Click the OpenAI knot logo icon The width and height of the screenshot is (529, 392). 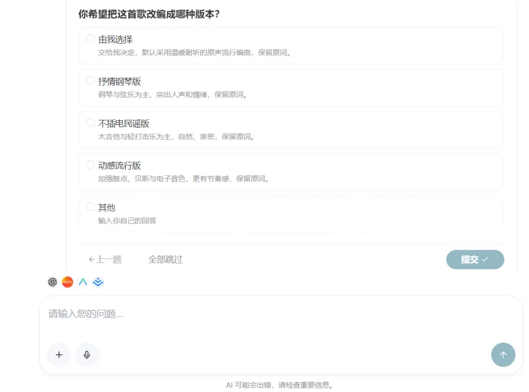coord(52,282)
